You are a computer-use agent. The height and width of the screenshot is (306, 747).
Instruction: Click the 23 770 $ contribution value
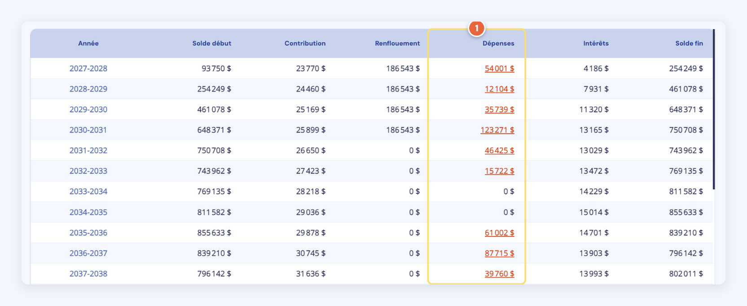pyautogui.click(x=311, y=69)
